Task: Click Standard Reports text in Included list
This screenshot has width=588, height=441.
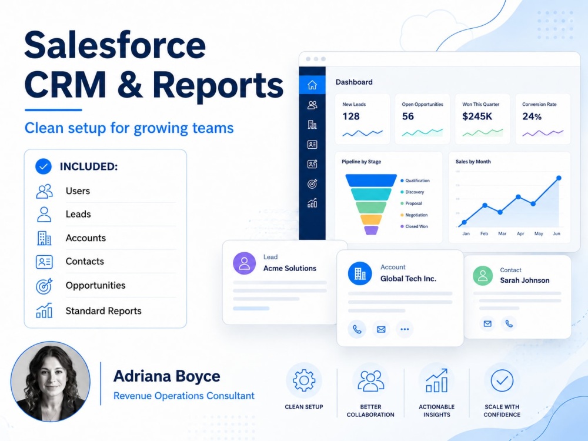Action: coord(103,311)
